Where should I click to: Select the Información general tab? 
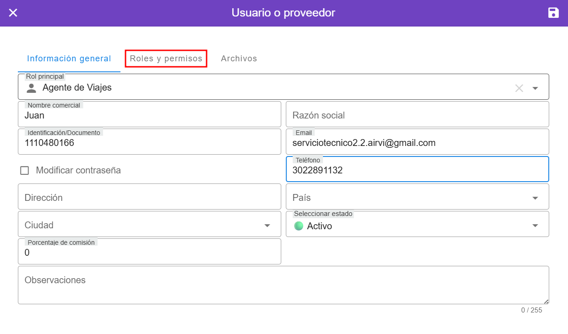click(x=69, y=59)
